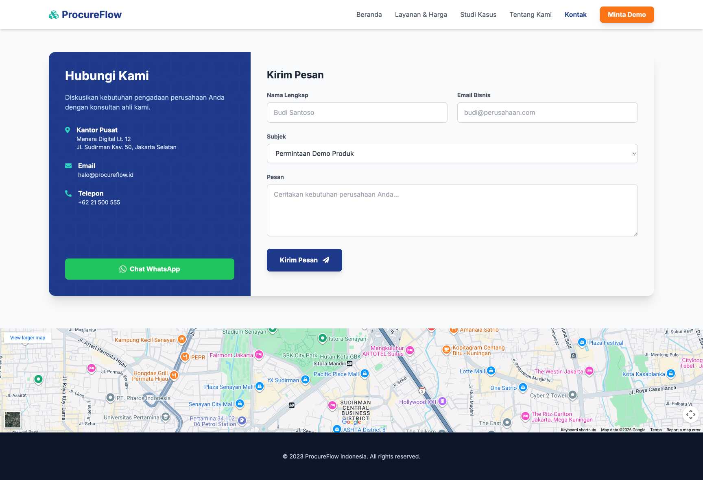Click the paper plane icon on Kirim Pesan
The image size is (703, 480).
tap(325, 260)
